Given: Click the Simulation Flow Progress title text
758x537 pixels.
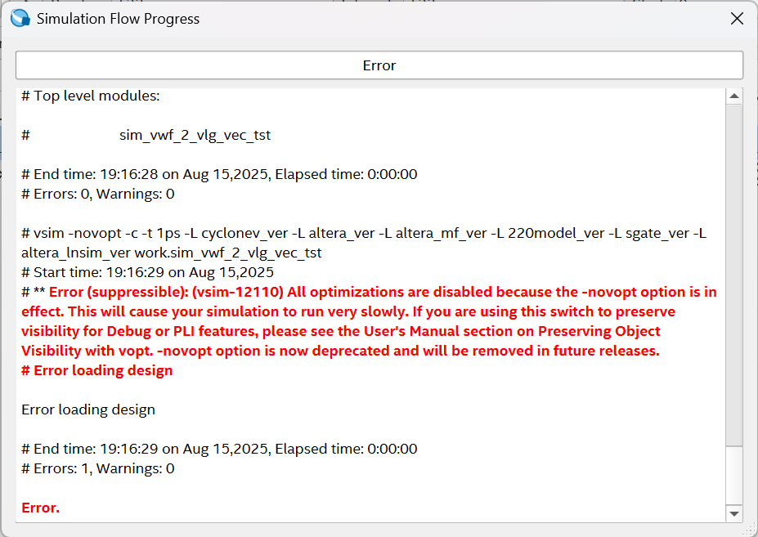Looking at the screenshot, I should click(x=118, y=18).
